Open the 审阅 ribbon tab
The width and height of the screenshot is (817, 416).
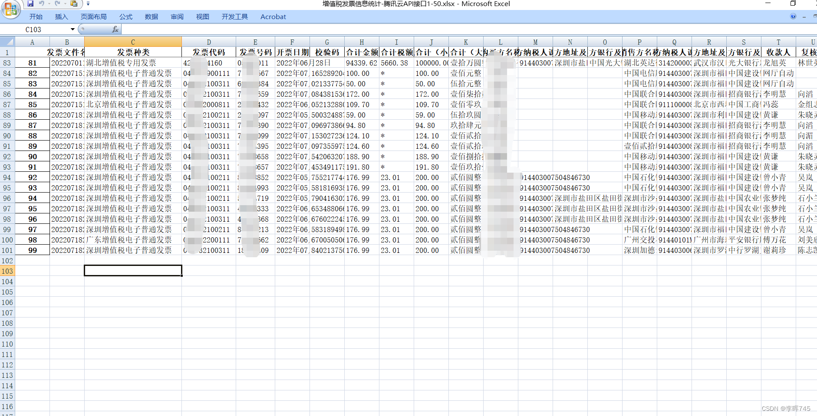pos(177,17)
